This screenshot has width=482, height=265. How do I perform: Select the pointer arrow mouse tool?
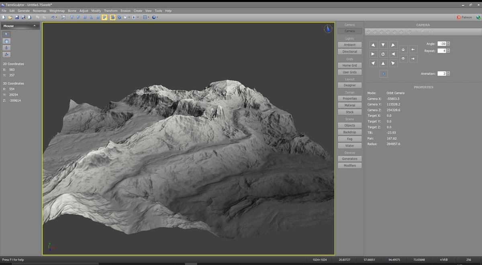coord(6,34)
